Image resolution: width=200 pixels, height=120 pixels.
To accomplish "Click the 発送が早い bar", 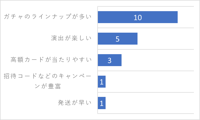I will pos(102,103).
